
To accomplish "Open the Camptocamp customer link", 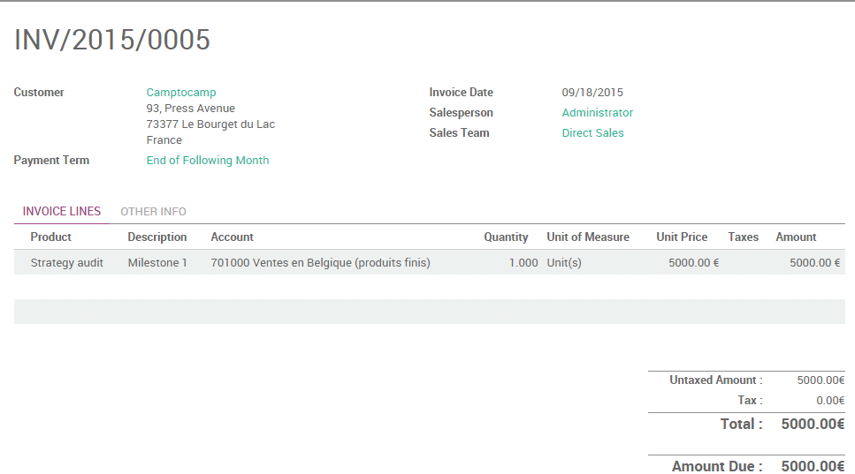I will click(x=181, y=93).
